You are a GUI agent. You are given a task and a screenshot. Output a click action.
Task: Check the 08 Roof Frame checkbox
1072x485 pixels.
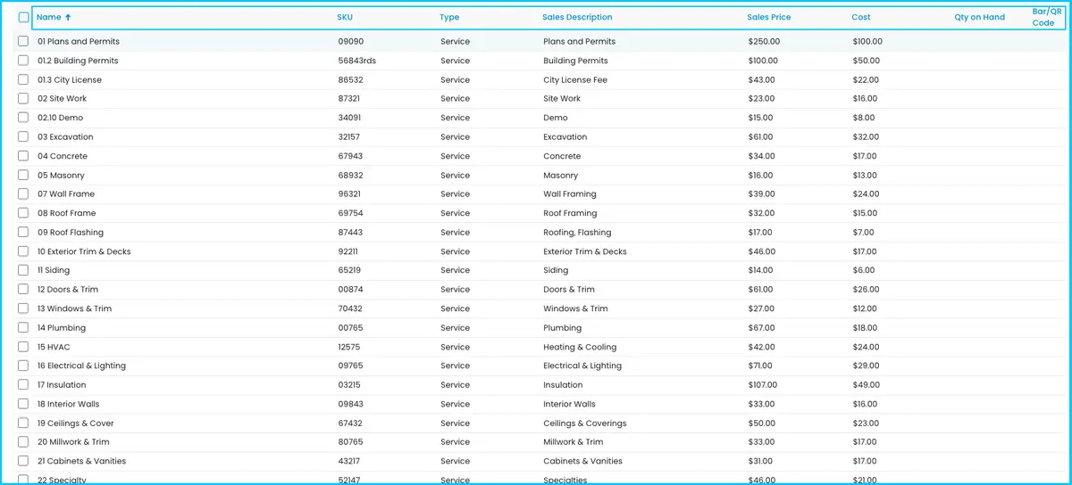tap(23, 213)
